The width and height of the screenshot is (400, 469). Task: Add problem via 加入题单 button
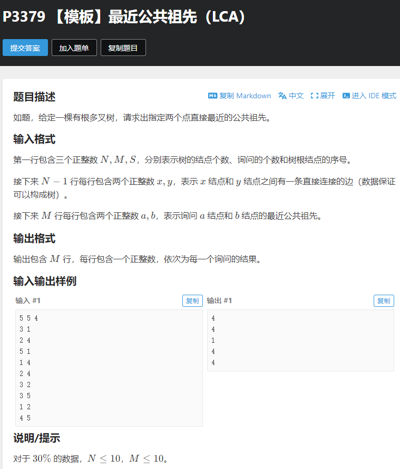(74, 48)
